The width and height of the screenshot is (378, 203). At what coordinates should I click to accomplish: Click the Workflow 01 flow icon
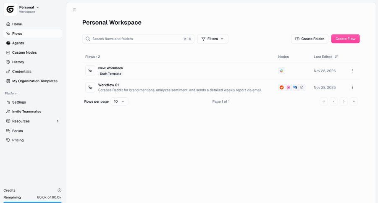(90, 87)
